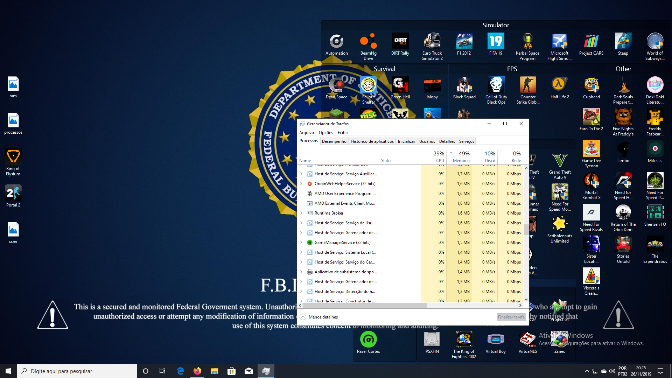This screenshot has width=672, height=378.
Task: Switch to the Inicializar tab
Action: pyautogui.click(x=406, y=141)
